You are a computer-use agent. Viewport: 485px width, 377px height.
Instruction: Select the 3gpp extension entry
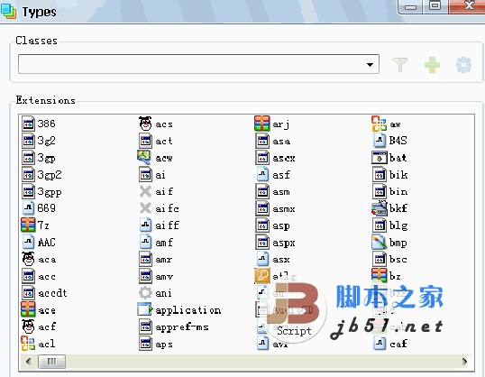(42, 191)
